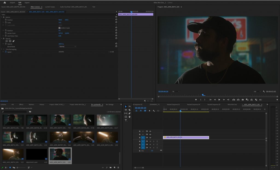Screen dimensions: 280x170
Task: Toggle V1 track output eye
Action: click(x=150, y=138)
